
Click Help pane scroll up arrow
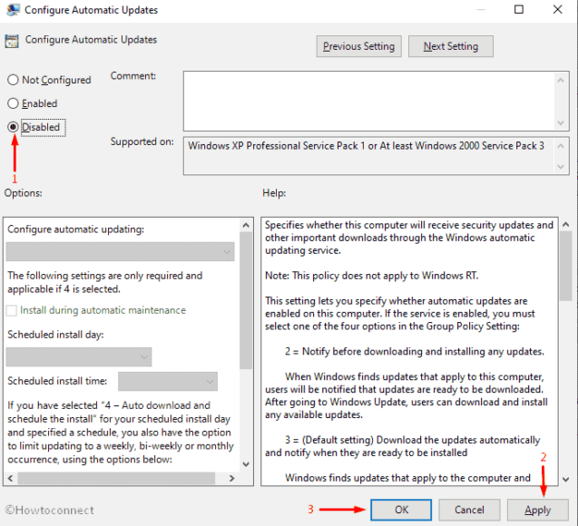pyautogui.click(x=566, y=224)
